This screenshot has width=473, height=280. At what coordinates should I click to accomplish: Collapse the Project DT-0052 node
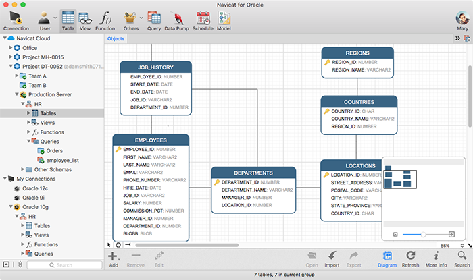11,66
